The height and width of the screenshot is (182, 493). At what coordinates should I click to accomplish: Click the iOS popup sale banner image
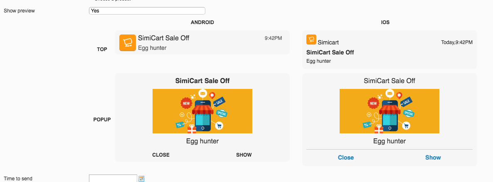389,111
